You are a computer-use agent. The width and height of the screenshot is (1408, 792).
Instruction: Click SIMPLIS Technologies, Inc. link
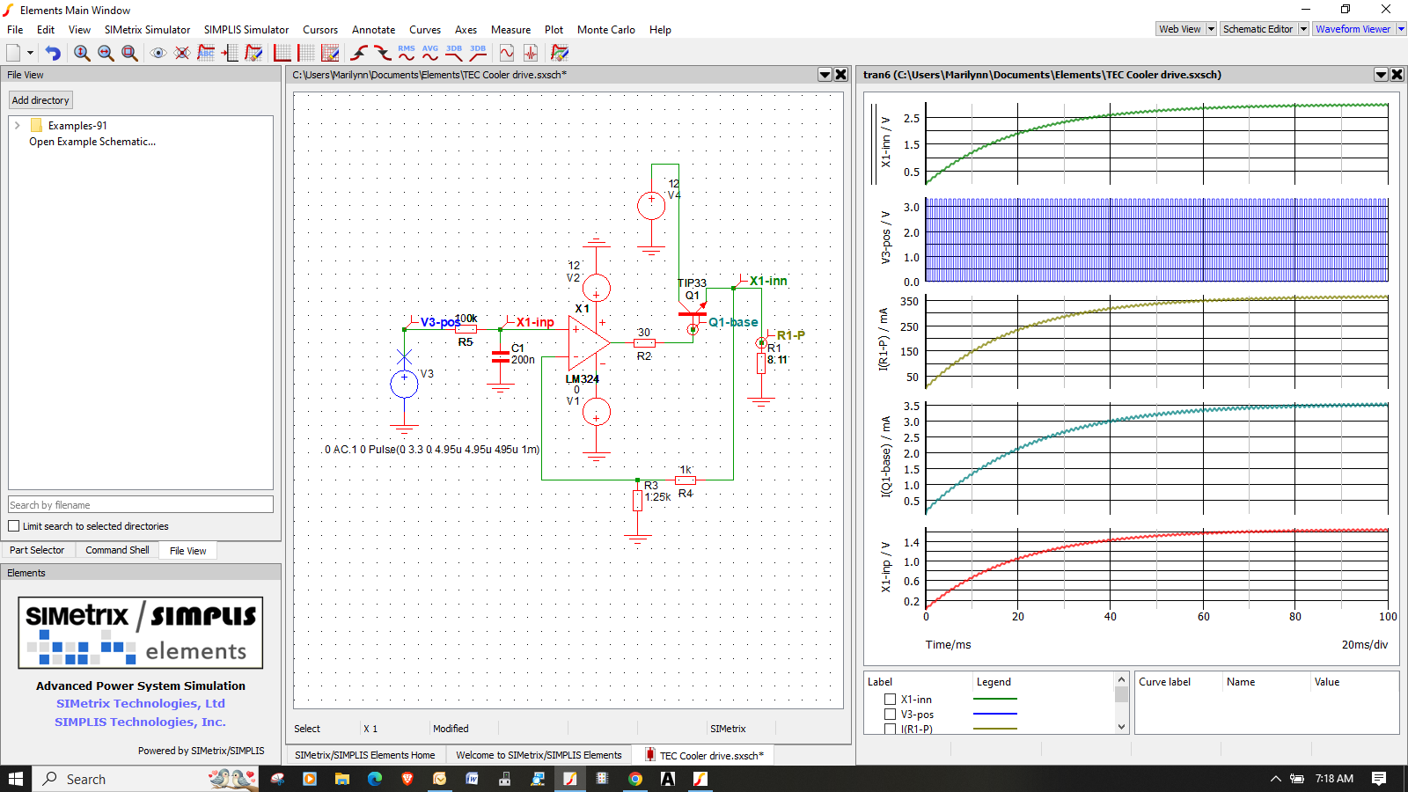coord(141,722)
